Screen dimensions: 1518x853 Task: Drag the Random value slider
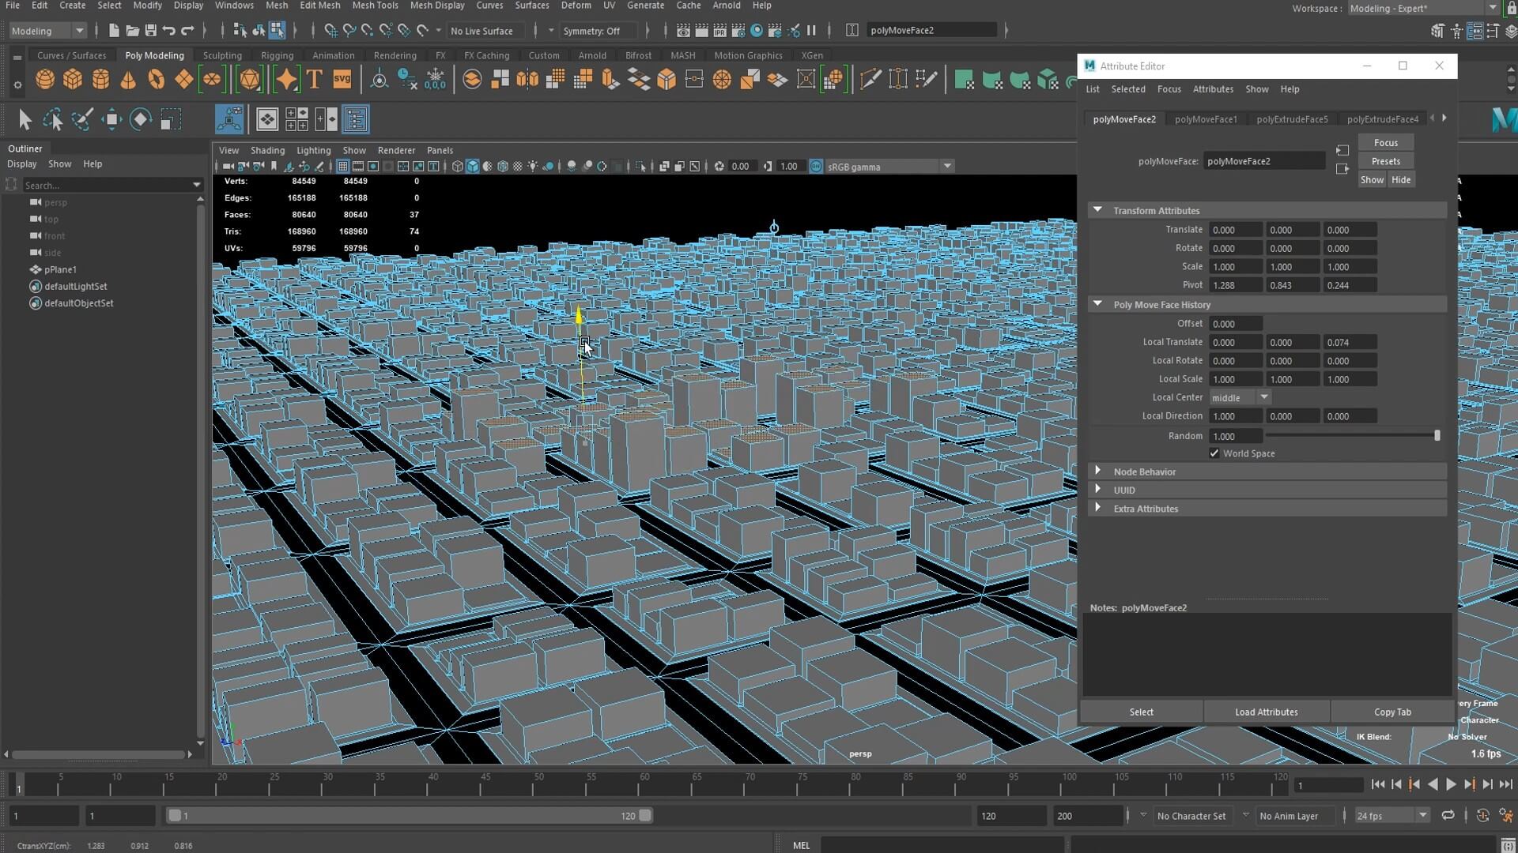(x=1436, y=435)
